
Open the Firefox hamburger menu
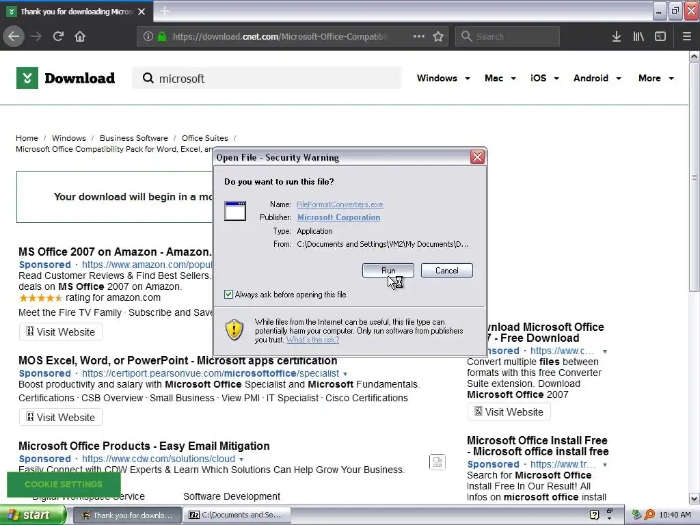pos(687,36)
